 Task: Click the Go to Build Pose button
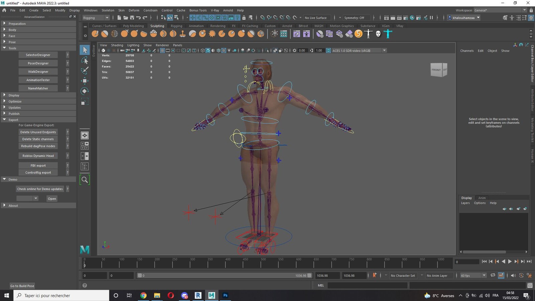[22, 286]
